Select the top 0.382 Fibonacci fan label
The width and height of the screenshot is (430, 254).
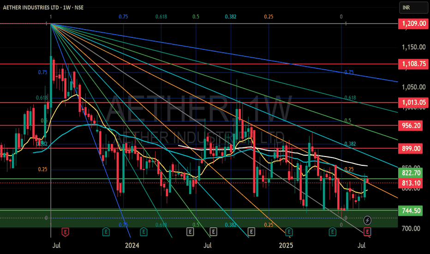pyautogui.click(x=231, y=17)
